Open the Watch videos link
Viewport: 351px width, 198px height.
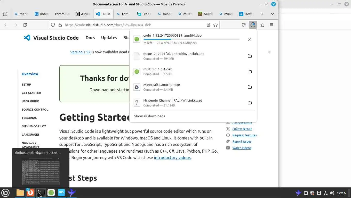(242, 148)
